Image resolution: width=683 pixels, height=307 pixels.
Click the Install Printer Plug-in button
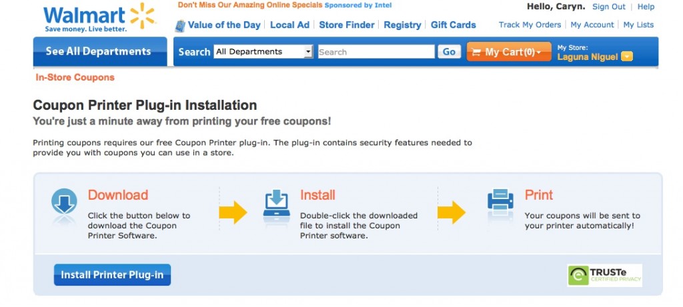tap(112, 275)
